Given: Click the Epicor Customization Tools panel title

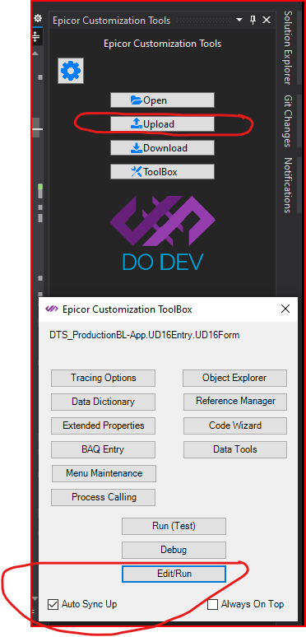Looking at the screenshot, I should tap(112, 21).
